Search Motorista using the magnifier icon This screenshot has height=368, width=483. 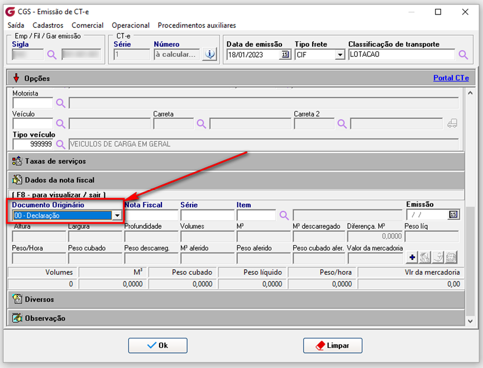click(60, 103)
